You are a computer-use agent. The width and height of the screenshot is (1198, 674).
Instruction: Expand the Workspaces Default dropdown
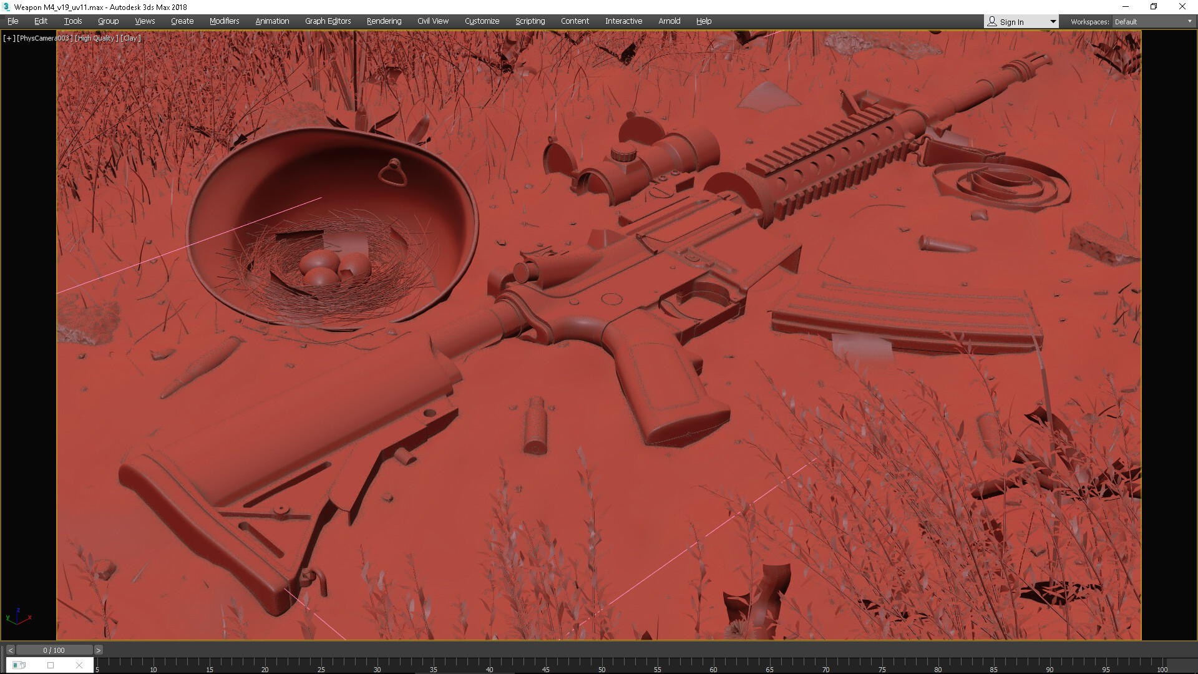tap(1189, 21)
